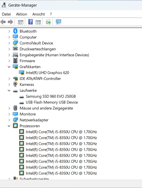Viewport: 142px width, 188px height.
Task: Select the ControlVault Device label
Action: 36,43
